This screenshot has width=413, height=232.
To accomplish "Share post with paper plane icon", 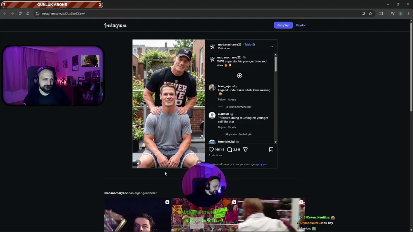I will click(x=245, y=150).
